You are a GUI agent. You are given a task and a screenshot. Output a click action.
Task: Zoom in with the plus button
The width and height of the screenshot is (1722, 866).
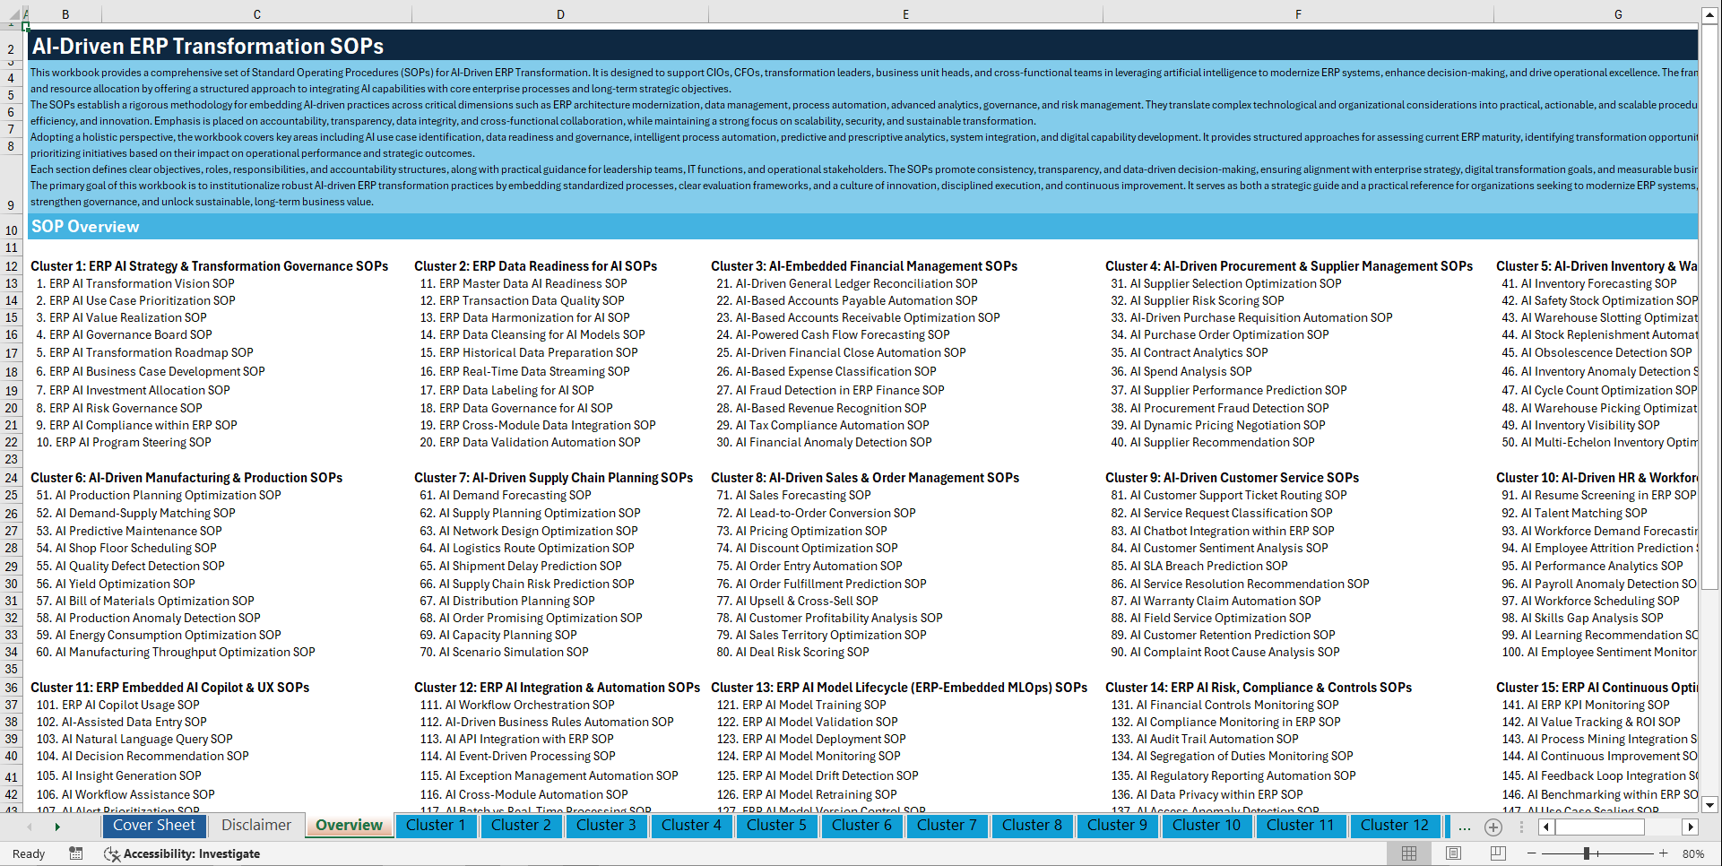1663,853
